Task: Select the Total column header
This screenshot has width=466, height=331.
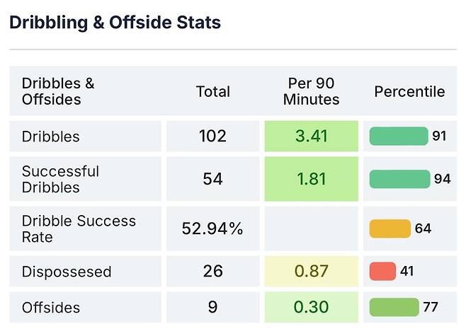Action: click(x=212, y=91)
